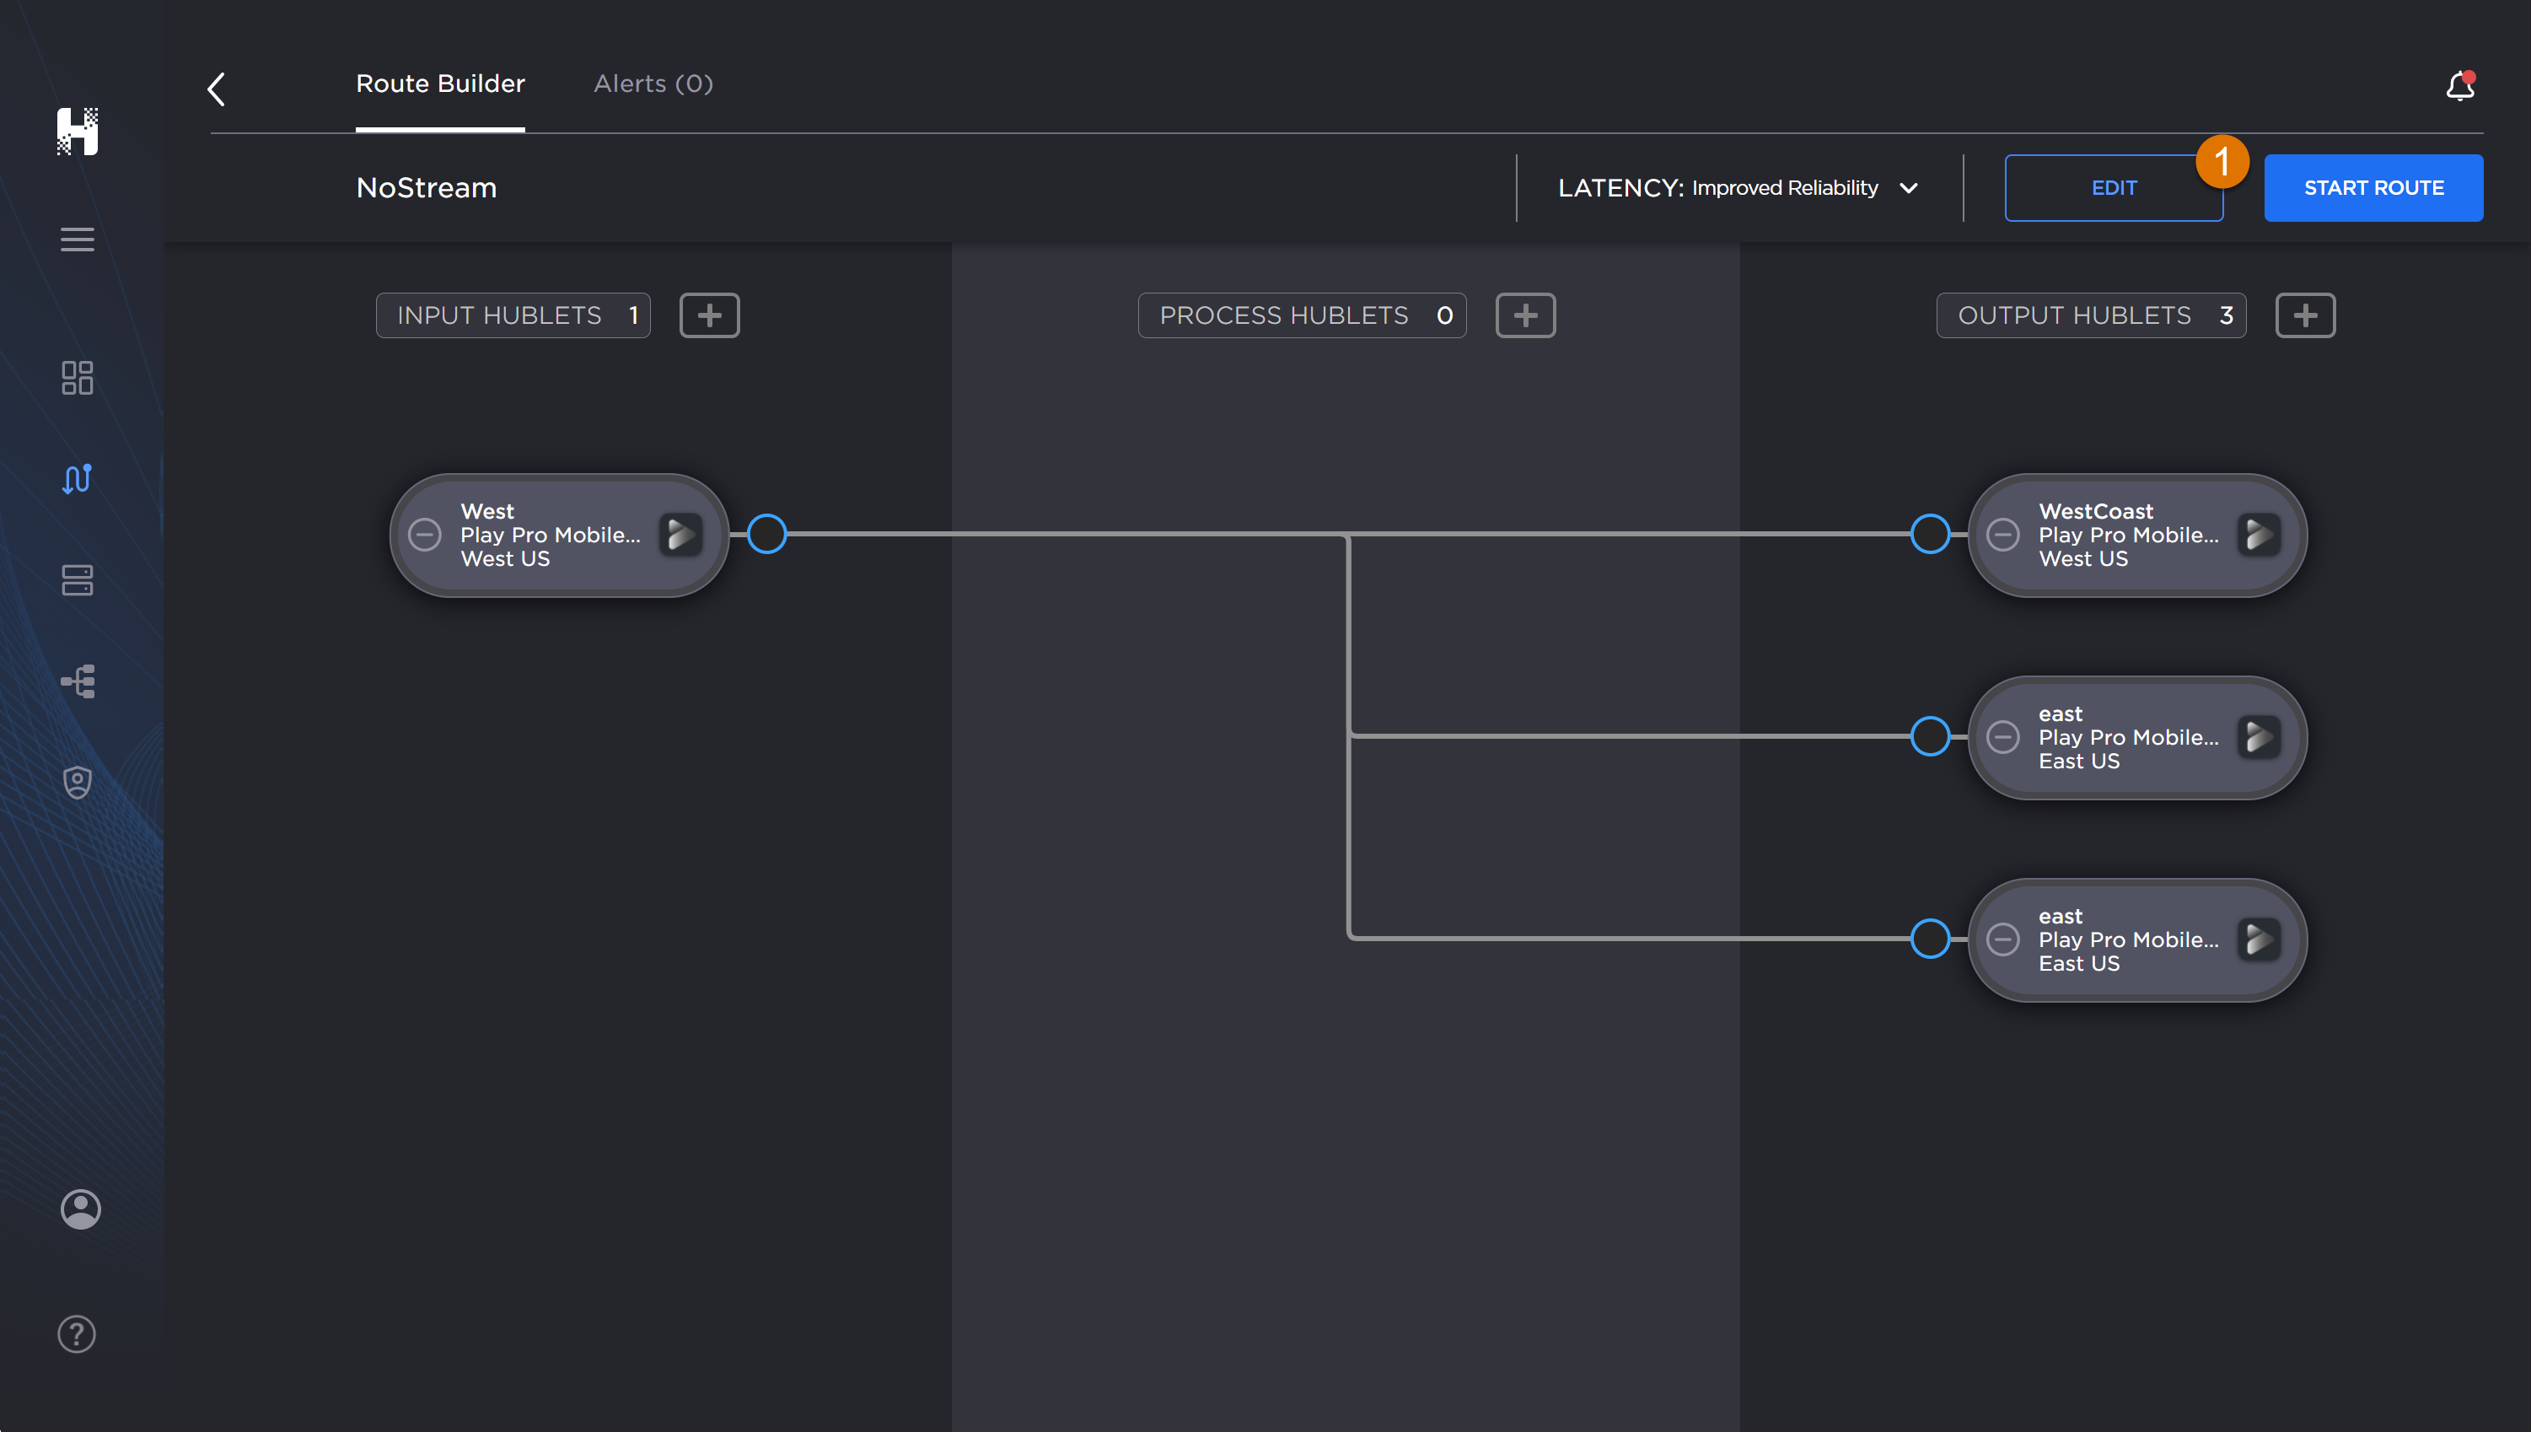Open the hublets server panel
The height and width of the screenshot is (1432, 2531).
tap(77, 580)
